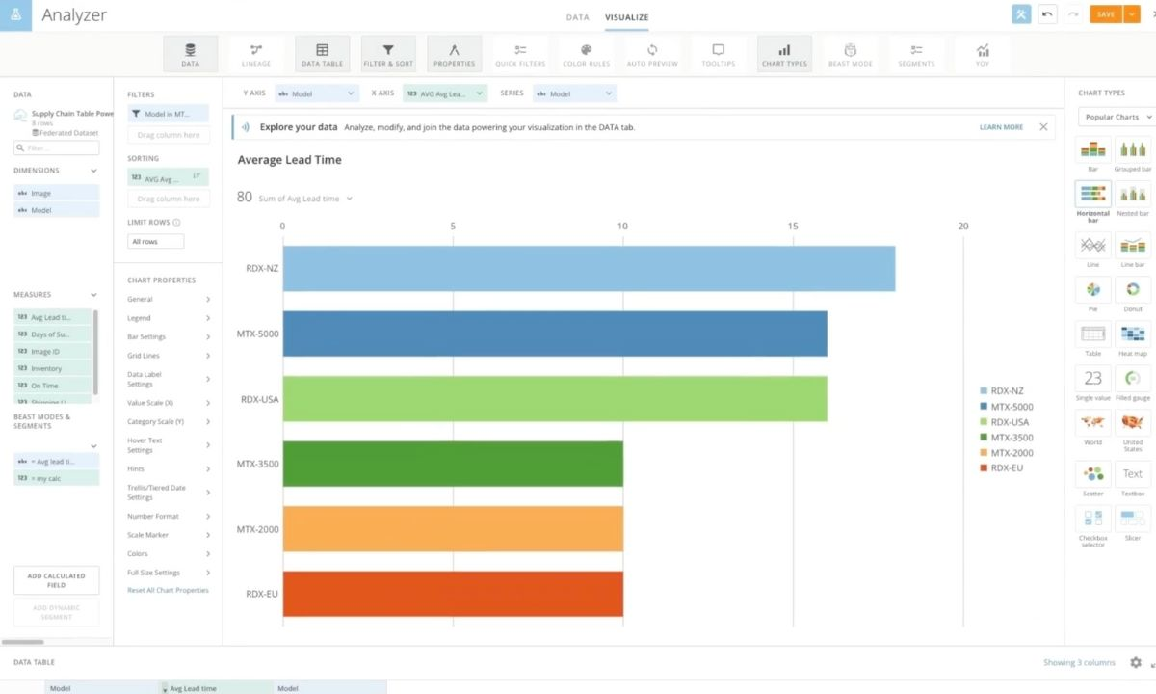
Task: Open the Lineage tool in toolbar
Action: click(256, 54)
